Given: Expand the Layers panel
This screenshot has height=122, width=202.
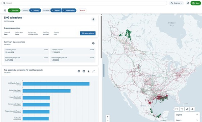Looking at the screenshot, I should [x=187, y=120].
